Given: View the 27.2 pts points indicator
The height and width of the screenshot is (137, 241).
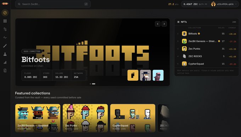Looking at the screenshot, I should (173, 4).
